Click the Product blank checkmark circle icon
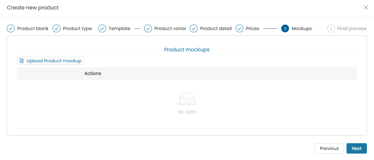Screen dimensions: 374x160 click(x=11, y=29)
